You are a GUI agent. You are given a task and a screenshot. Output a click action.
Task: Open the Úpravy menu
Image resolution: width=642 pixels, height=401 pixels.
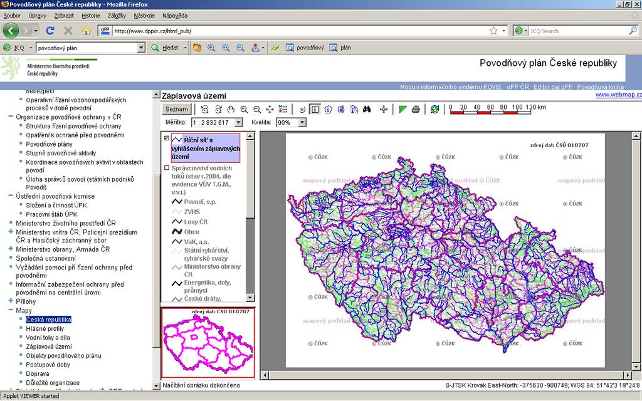click(x=37, y=16)
